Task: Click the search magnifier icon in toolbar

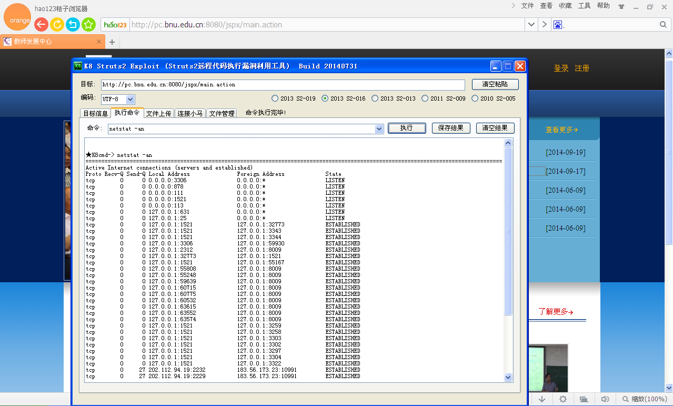Action: coord(663,25)
